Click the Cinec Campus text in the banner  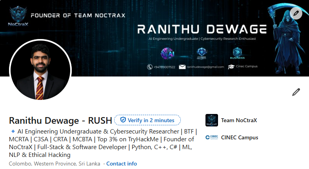point(247,66)
